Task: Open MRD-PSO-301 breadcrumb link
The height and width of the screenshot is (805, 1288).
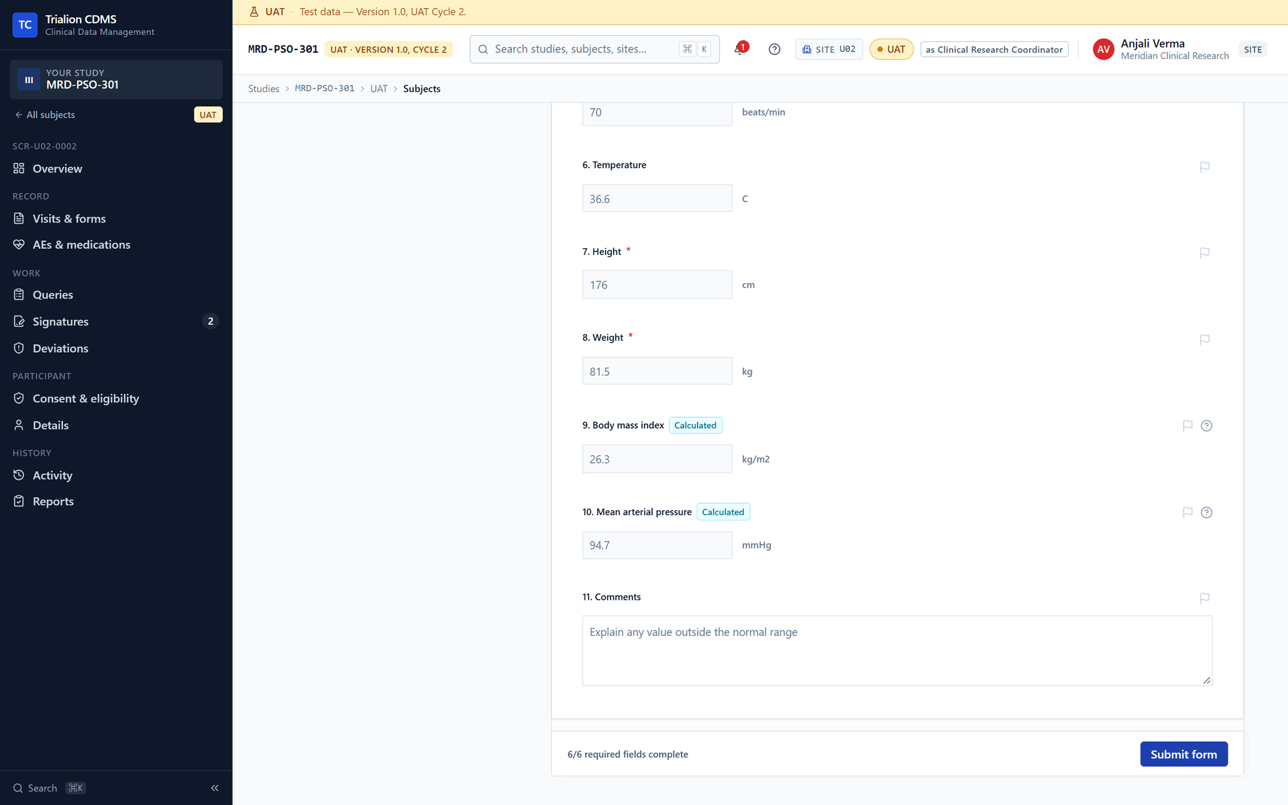Action: [x=325, y=89]
